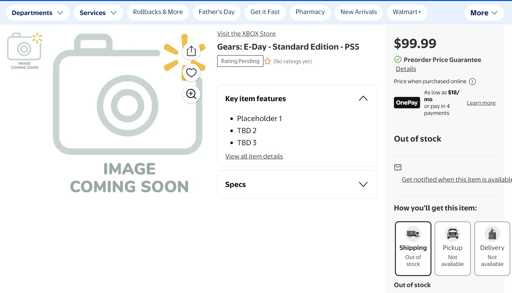512x293 pixels.
Task: Select the Shipping fulfillment option
Action: [413, 249]
